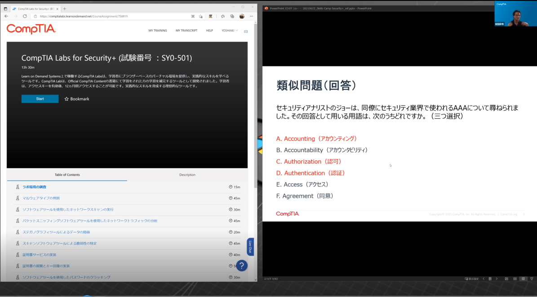Open the マルウェアタイプの判別 lab
Image resolution: width=537 pixels, height=297 pixels.
(x=41, y=198)
